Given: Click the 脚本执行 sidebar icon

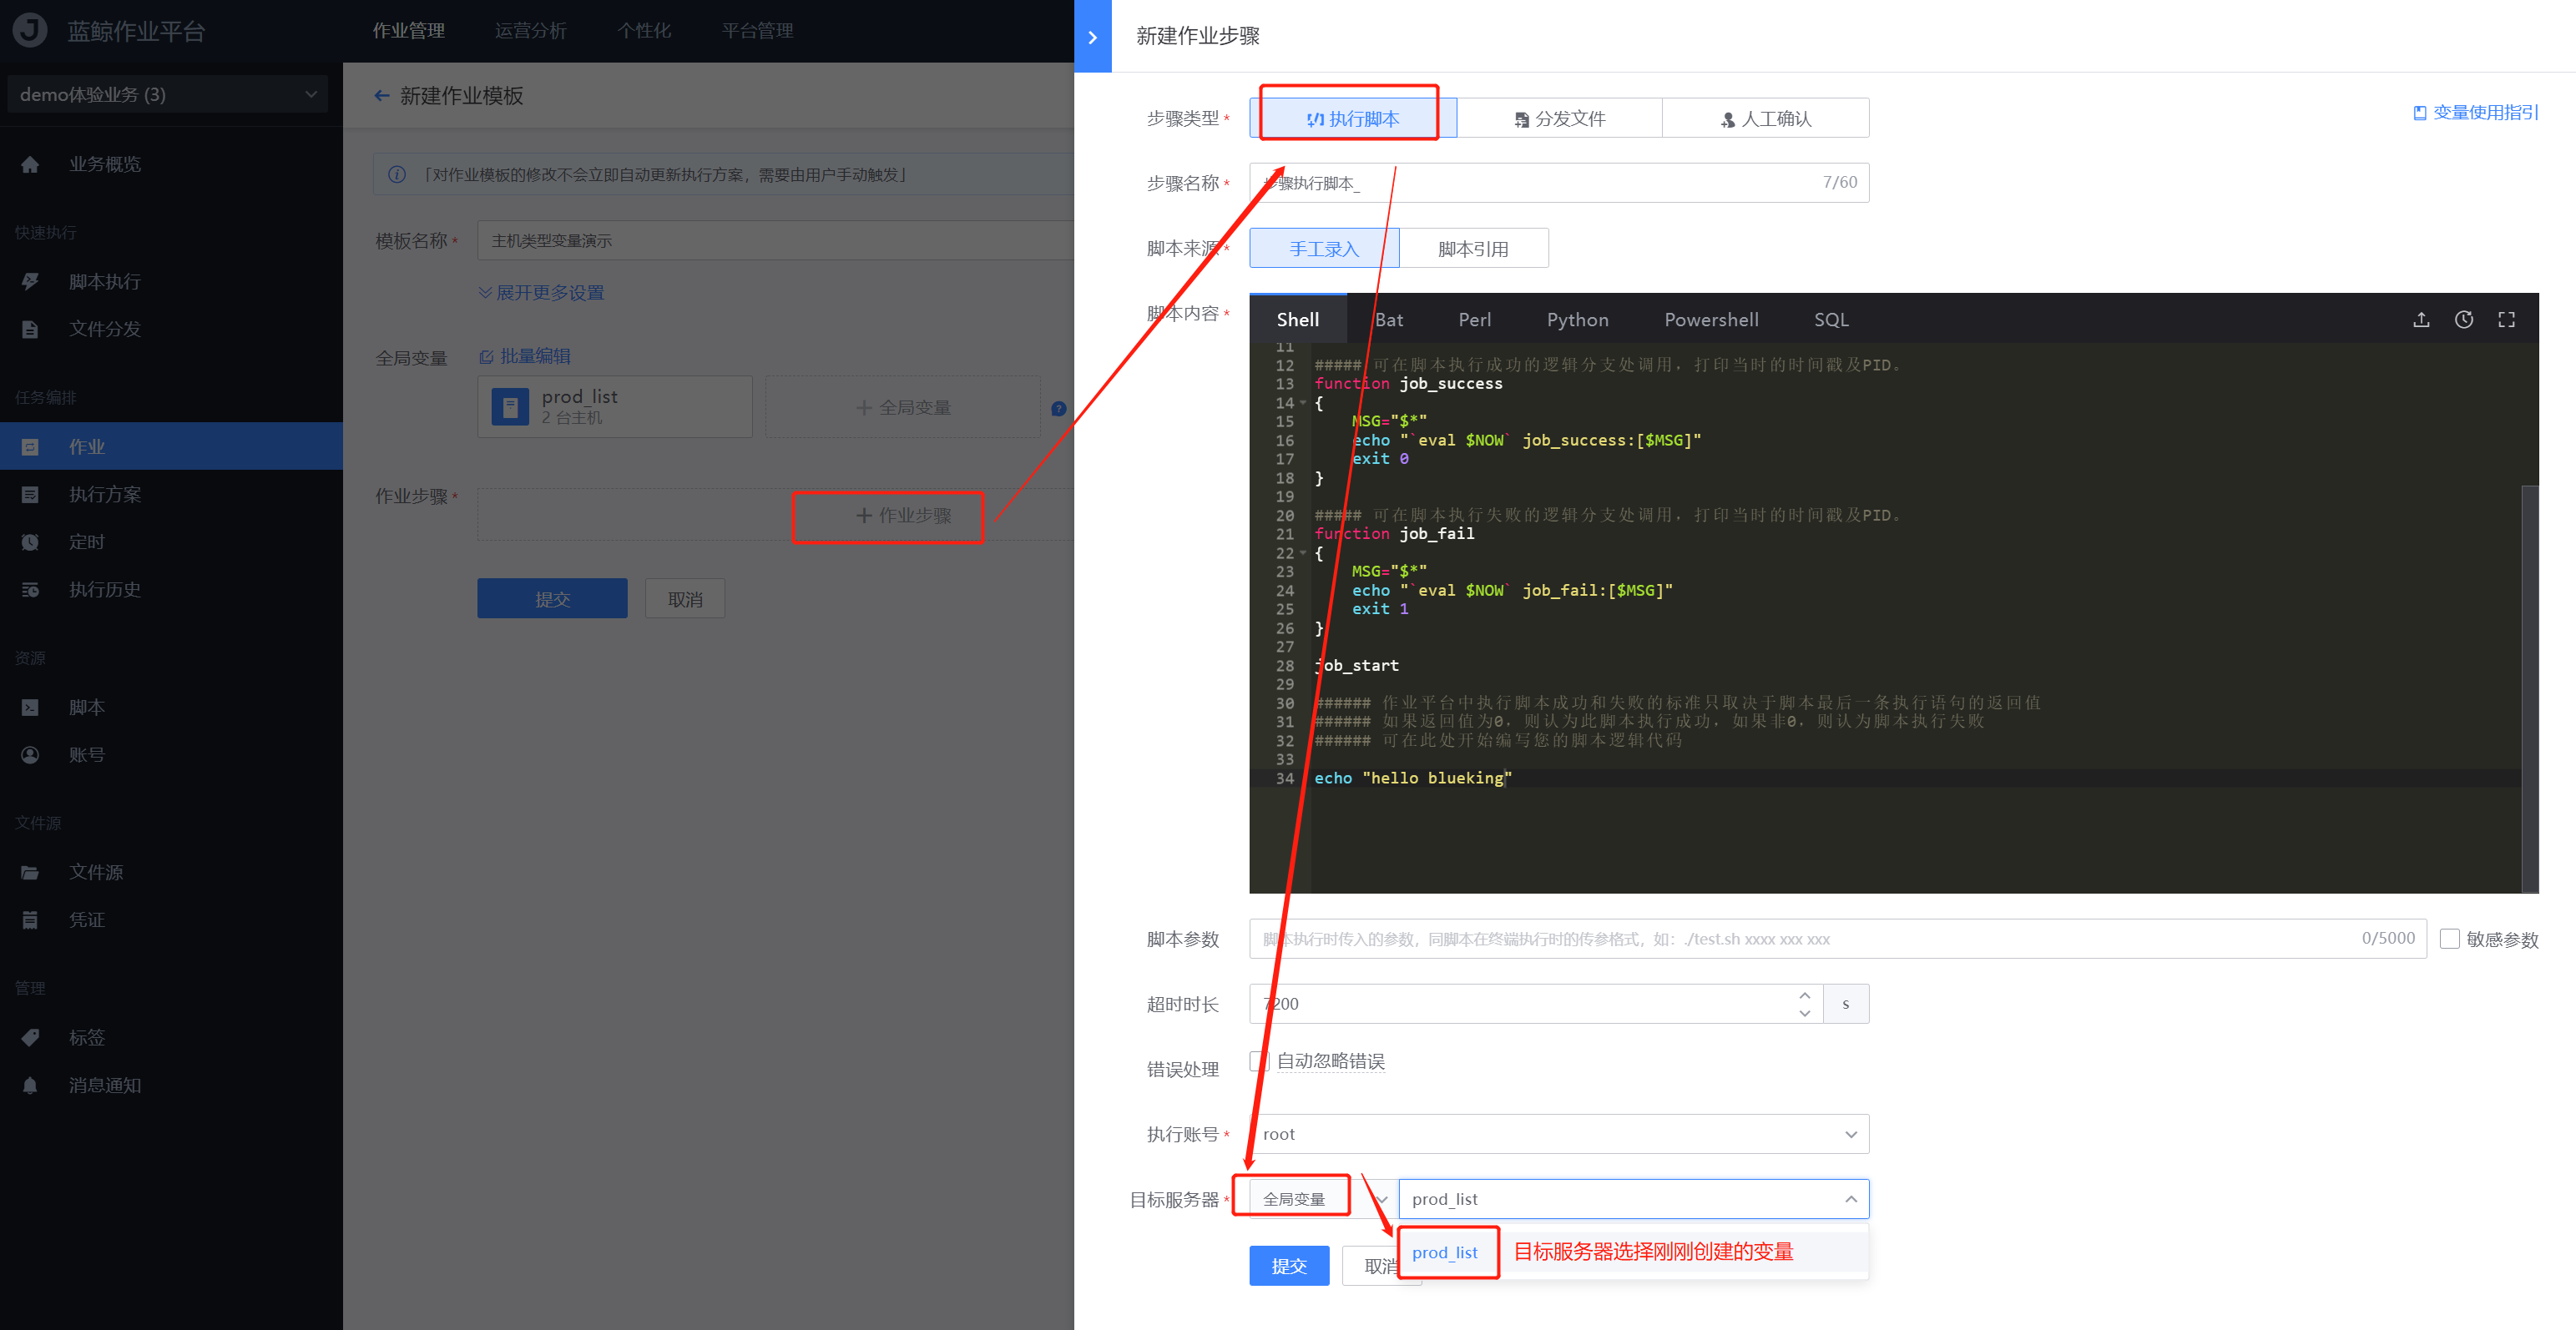Looking at the screenshot, I should pos(30,282).
